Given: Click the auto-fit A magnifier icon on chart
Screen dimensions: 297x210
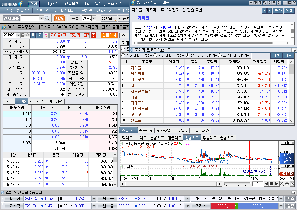Looking at the screenshot, I should pyautogui.click(x=292, y=184).
